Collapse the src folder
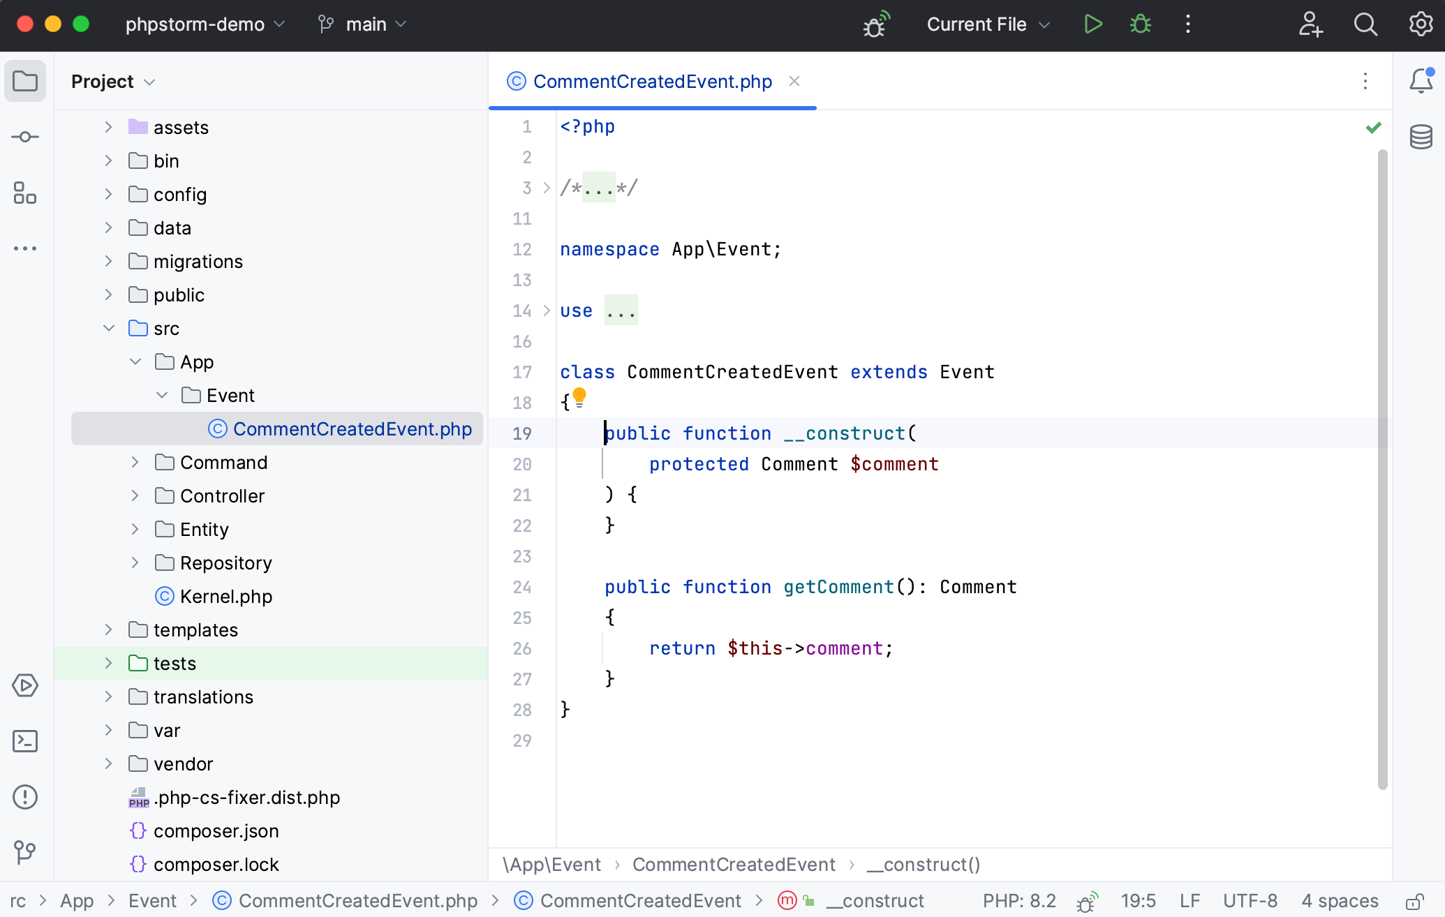 108,328
